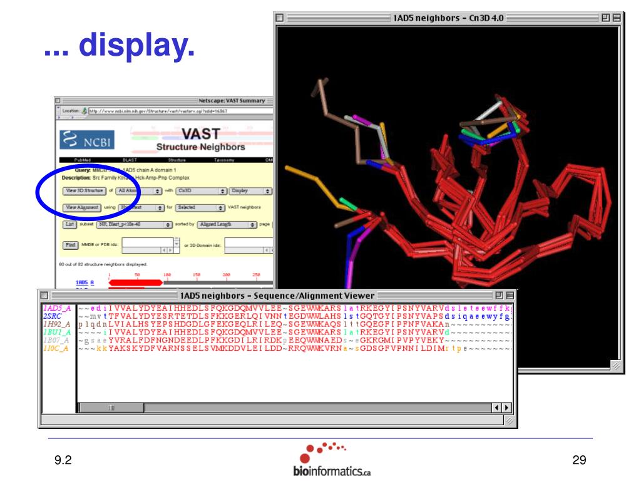641x481 pixels.
Task: Open BLAST in NCBI navigation bar
Action: [130, 160]
